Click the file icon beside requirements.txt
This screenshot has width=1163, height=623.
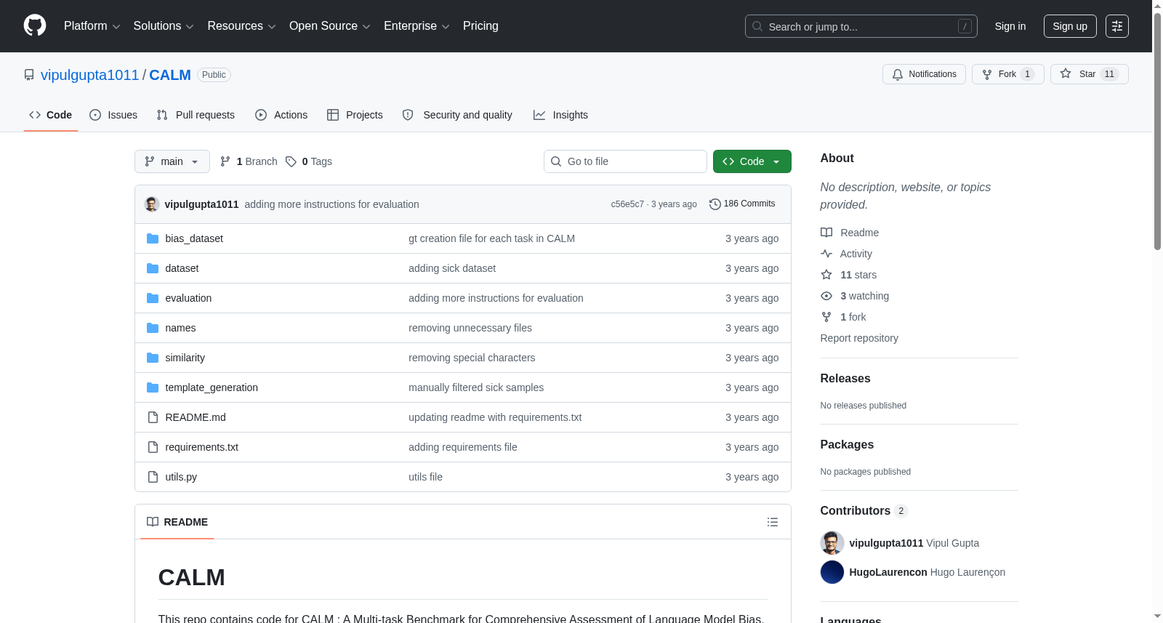(153, 447)
